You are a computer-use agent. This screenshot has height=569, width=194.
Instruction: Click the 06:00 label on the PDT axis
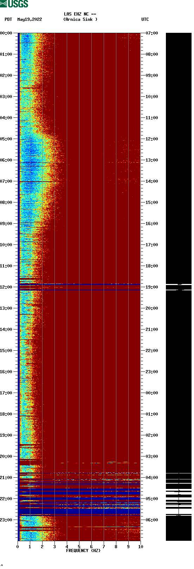click(x=6, y=160)
